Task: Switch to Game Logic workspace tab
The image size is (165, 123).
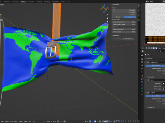Action: (31, 2)
